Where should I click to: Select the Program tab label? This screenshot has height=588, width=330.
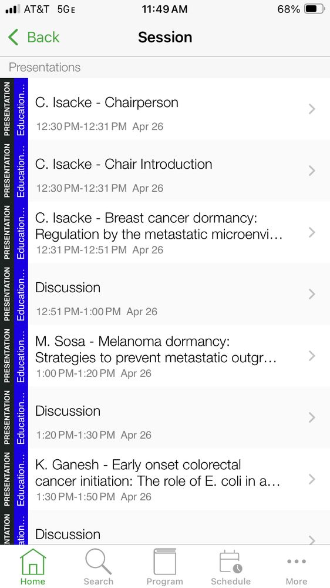click(x=164, y=582)
